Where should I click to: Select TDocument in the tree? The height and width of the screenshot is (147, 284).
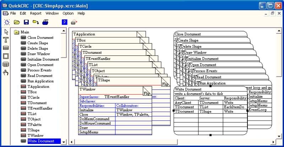click(x=37, y=103)
